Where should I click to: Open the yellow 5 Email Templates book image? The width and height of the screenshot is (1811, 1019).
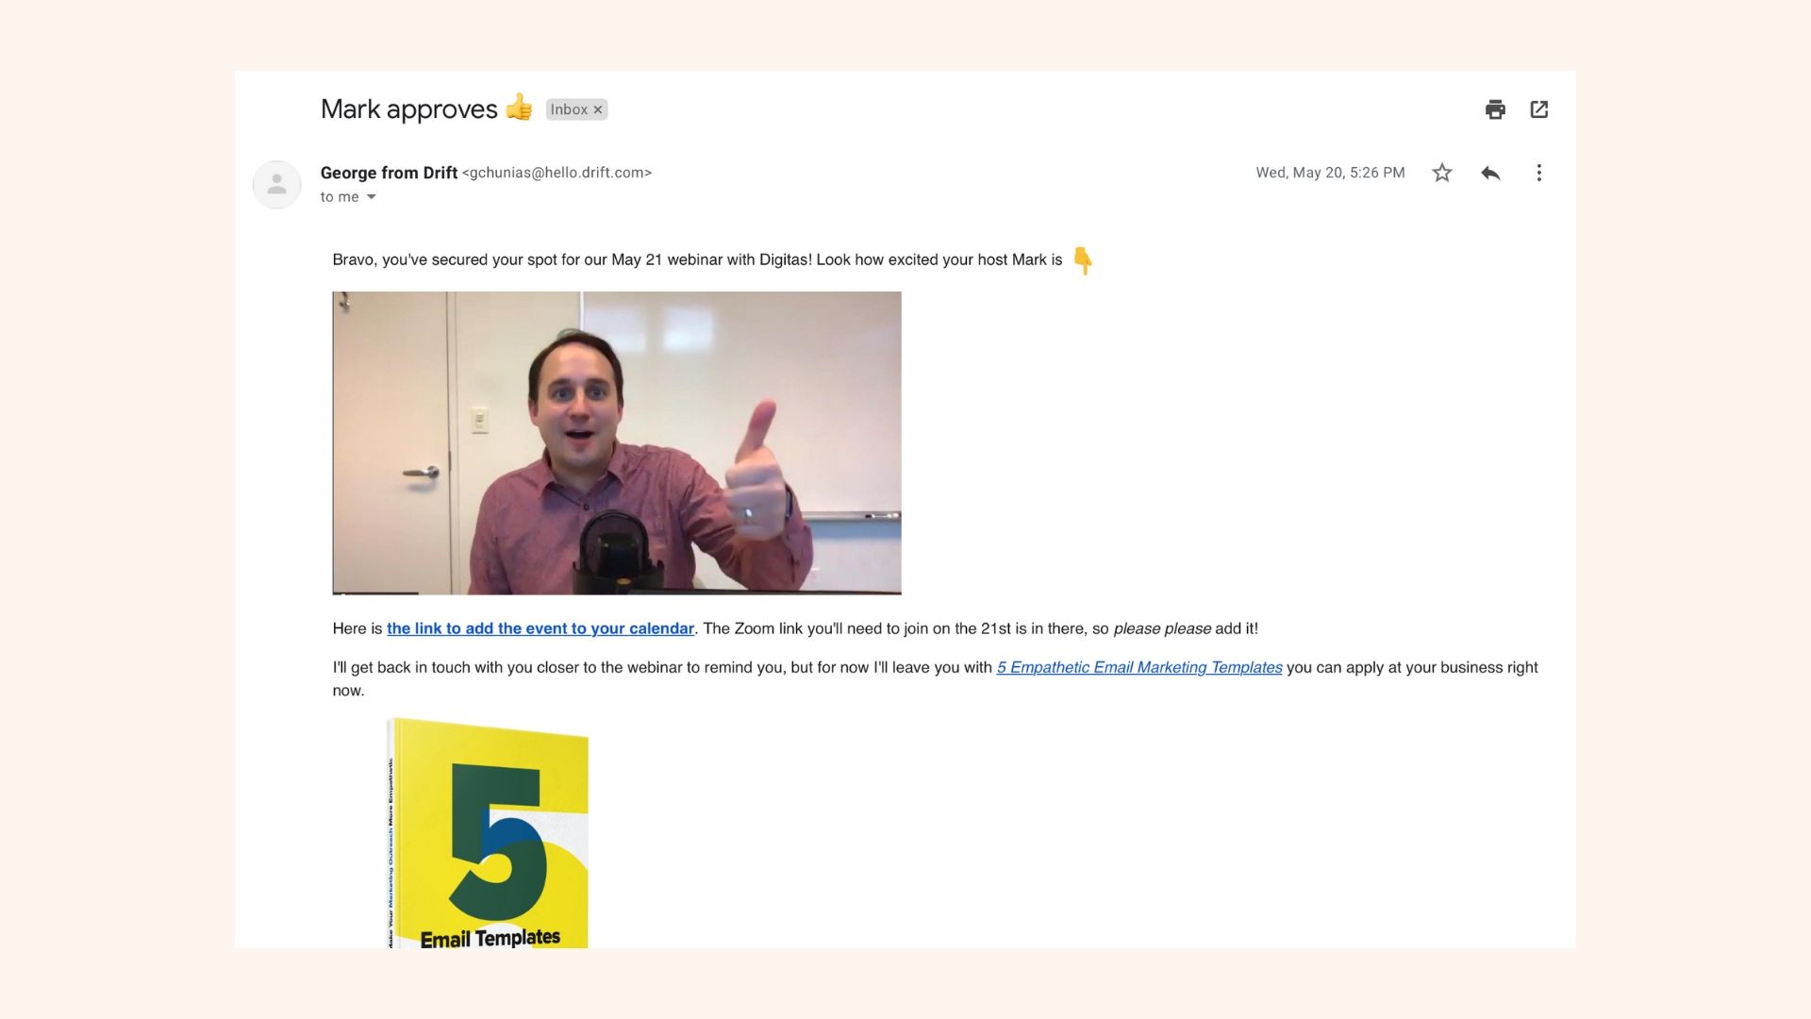[x=488, y=833]
